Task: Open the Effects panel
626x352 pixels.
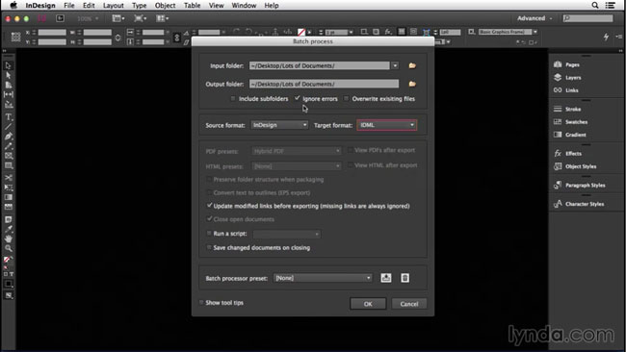Action: click(567, 153)
